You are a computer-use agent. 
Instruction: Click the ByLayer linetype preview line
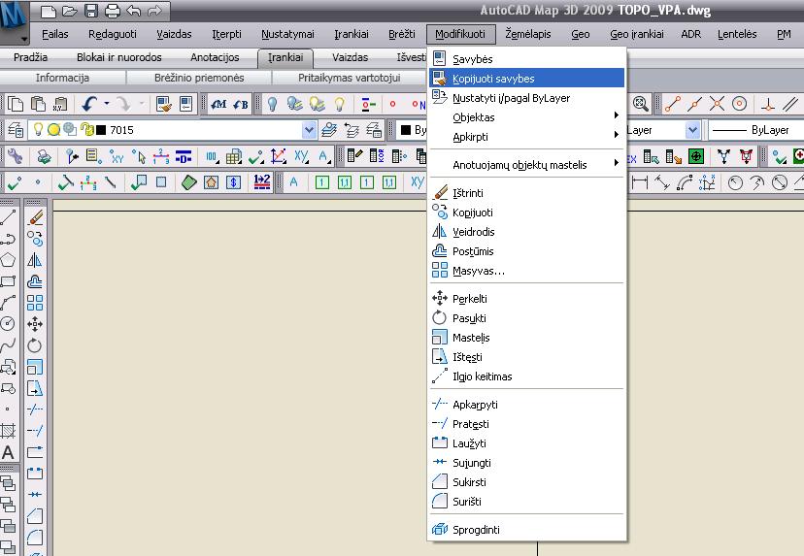pos(728,130)
